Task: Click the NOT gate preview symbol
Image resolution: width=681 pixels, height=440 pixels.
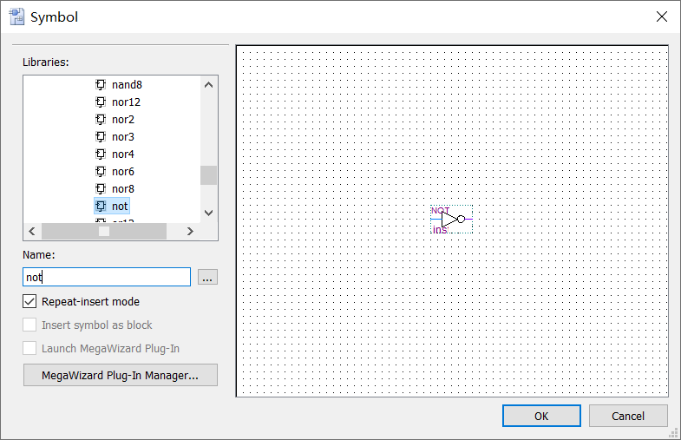Action: (452, 220)
